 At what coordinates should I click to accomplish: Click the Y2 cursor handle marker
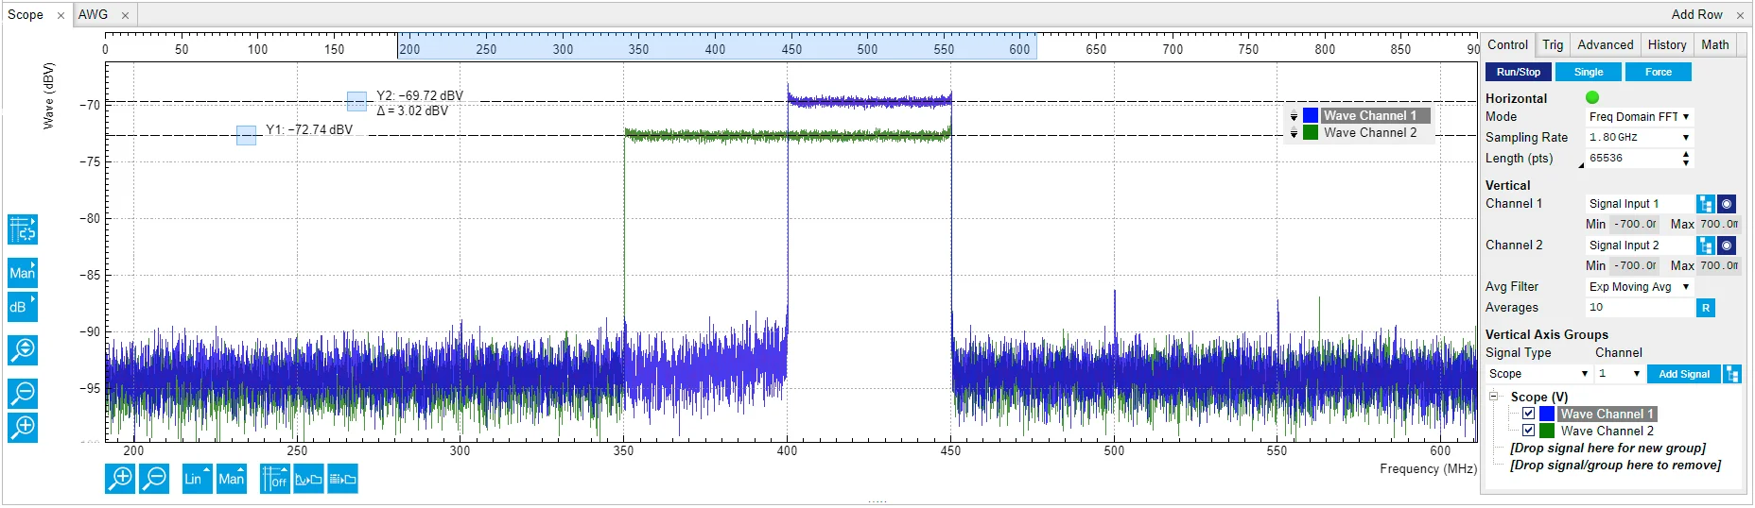coord(356,101)
